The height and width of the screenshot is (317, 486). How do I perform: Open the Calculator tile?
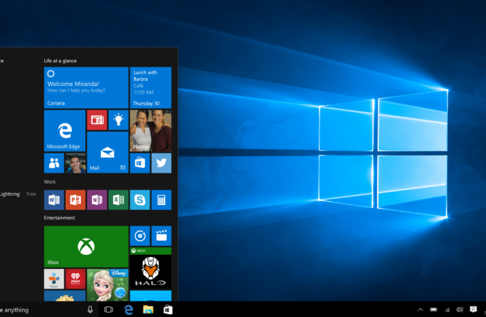click(162, 200)
